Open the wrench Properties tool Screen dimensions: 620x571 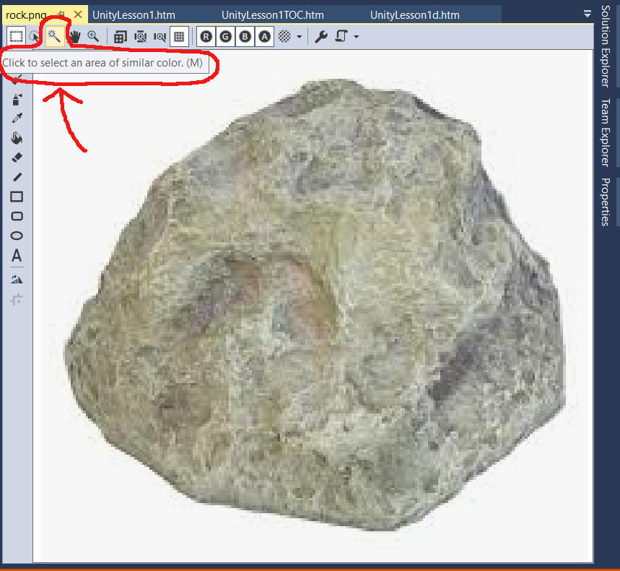point(321,37)
